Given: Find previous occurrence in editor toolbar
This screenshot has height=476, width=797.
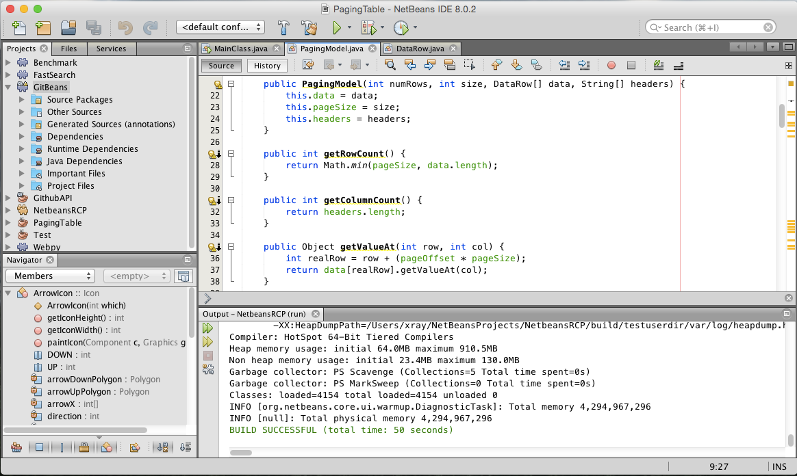Looking at the screenshot, I should coord(409,65).
